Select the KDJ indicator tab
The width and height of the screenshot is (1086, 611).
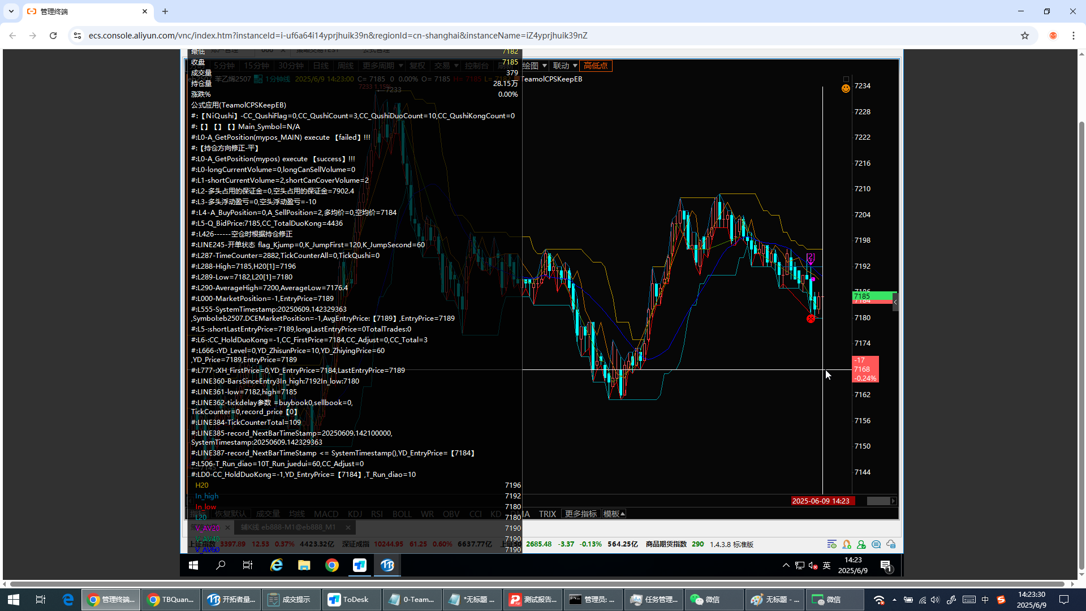click(x=355, y=514)
